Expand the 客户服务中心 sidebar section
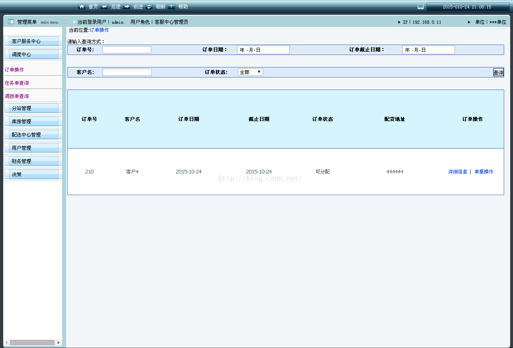 click(31, 41)
